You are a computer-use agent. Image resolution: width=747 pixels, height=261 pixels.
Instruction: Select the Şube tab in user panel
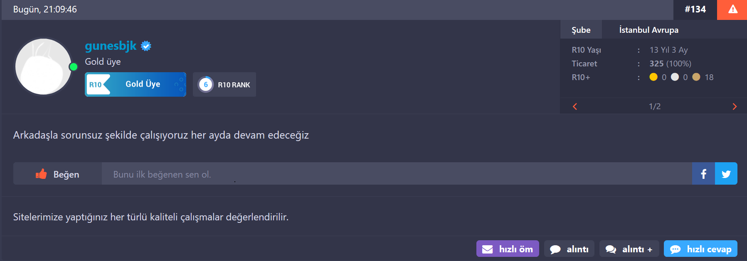[x=581, y=30]
